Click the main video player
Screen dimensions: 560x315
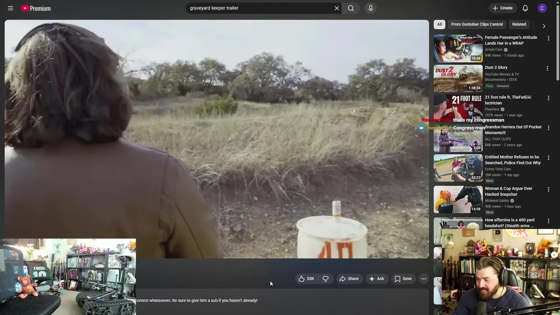217,139
